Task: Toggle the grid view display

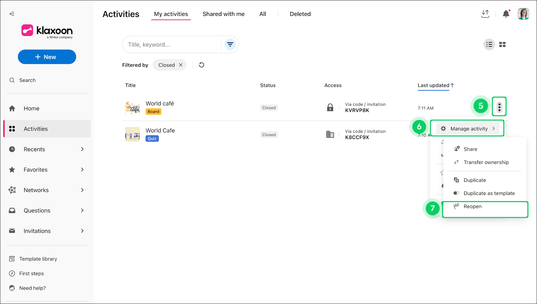Action: click(502, 44)
